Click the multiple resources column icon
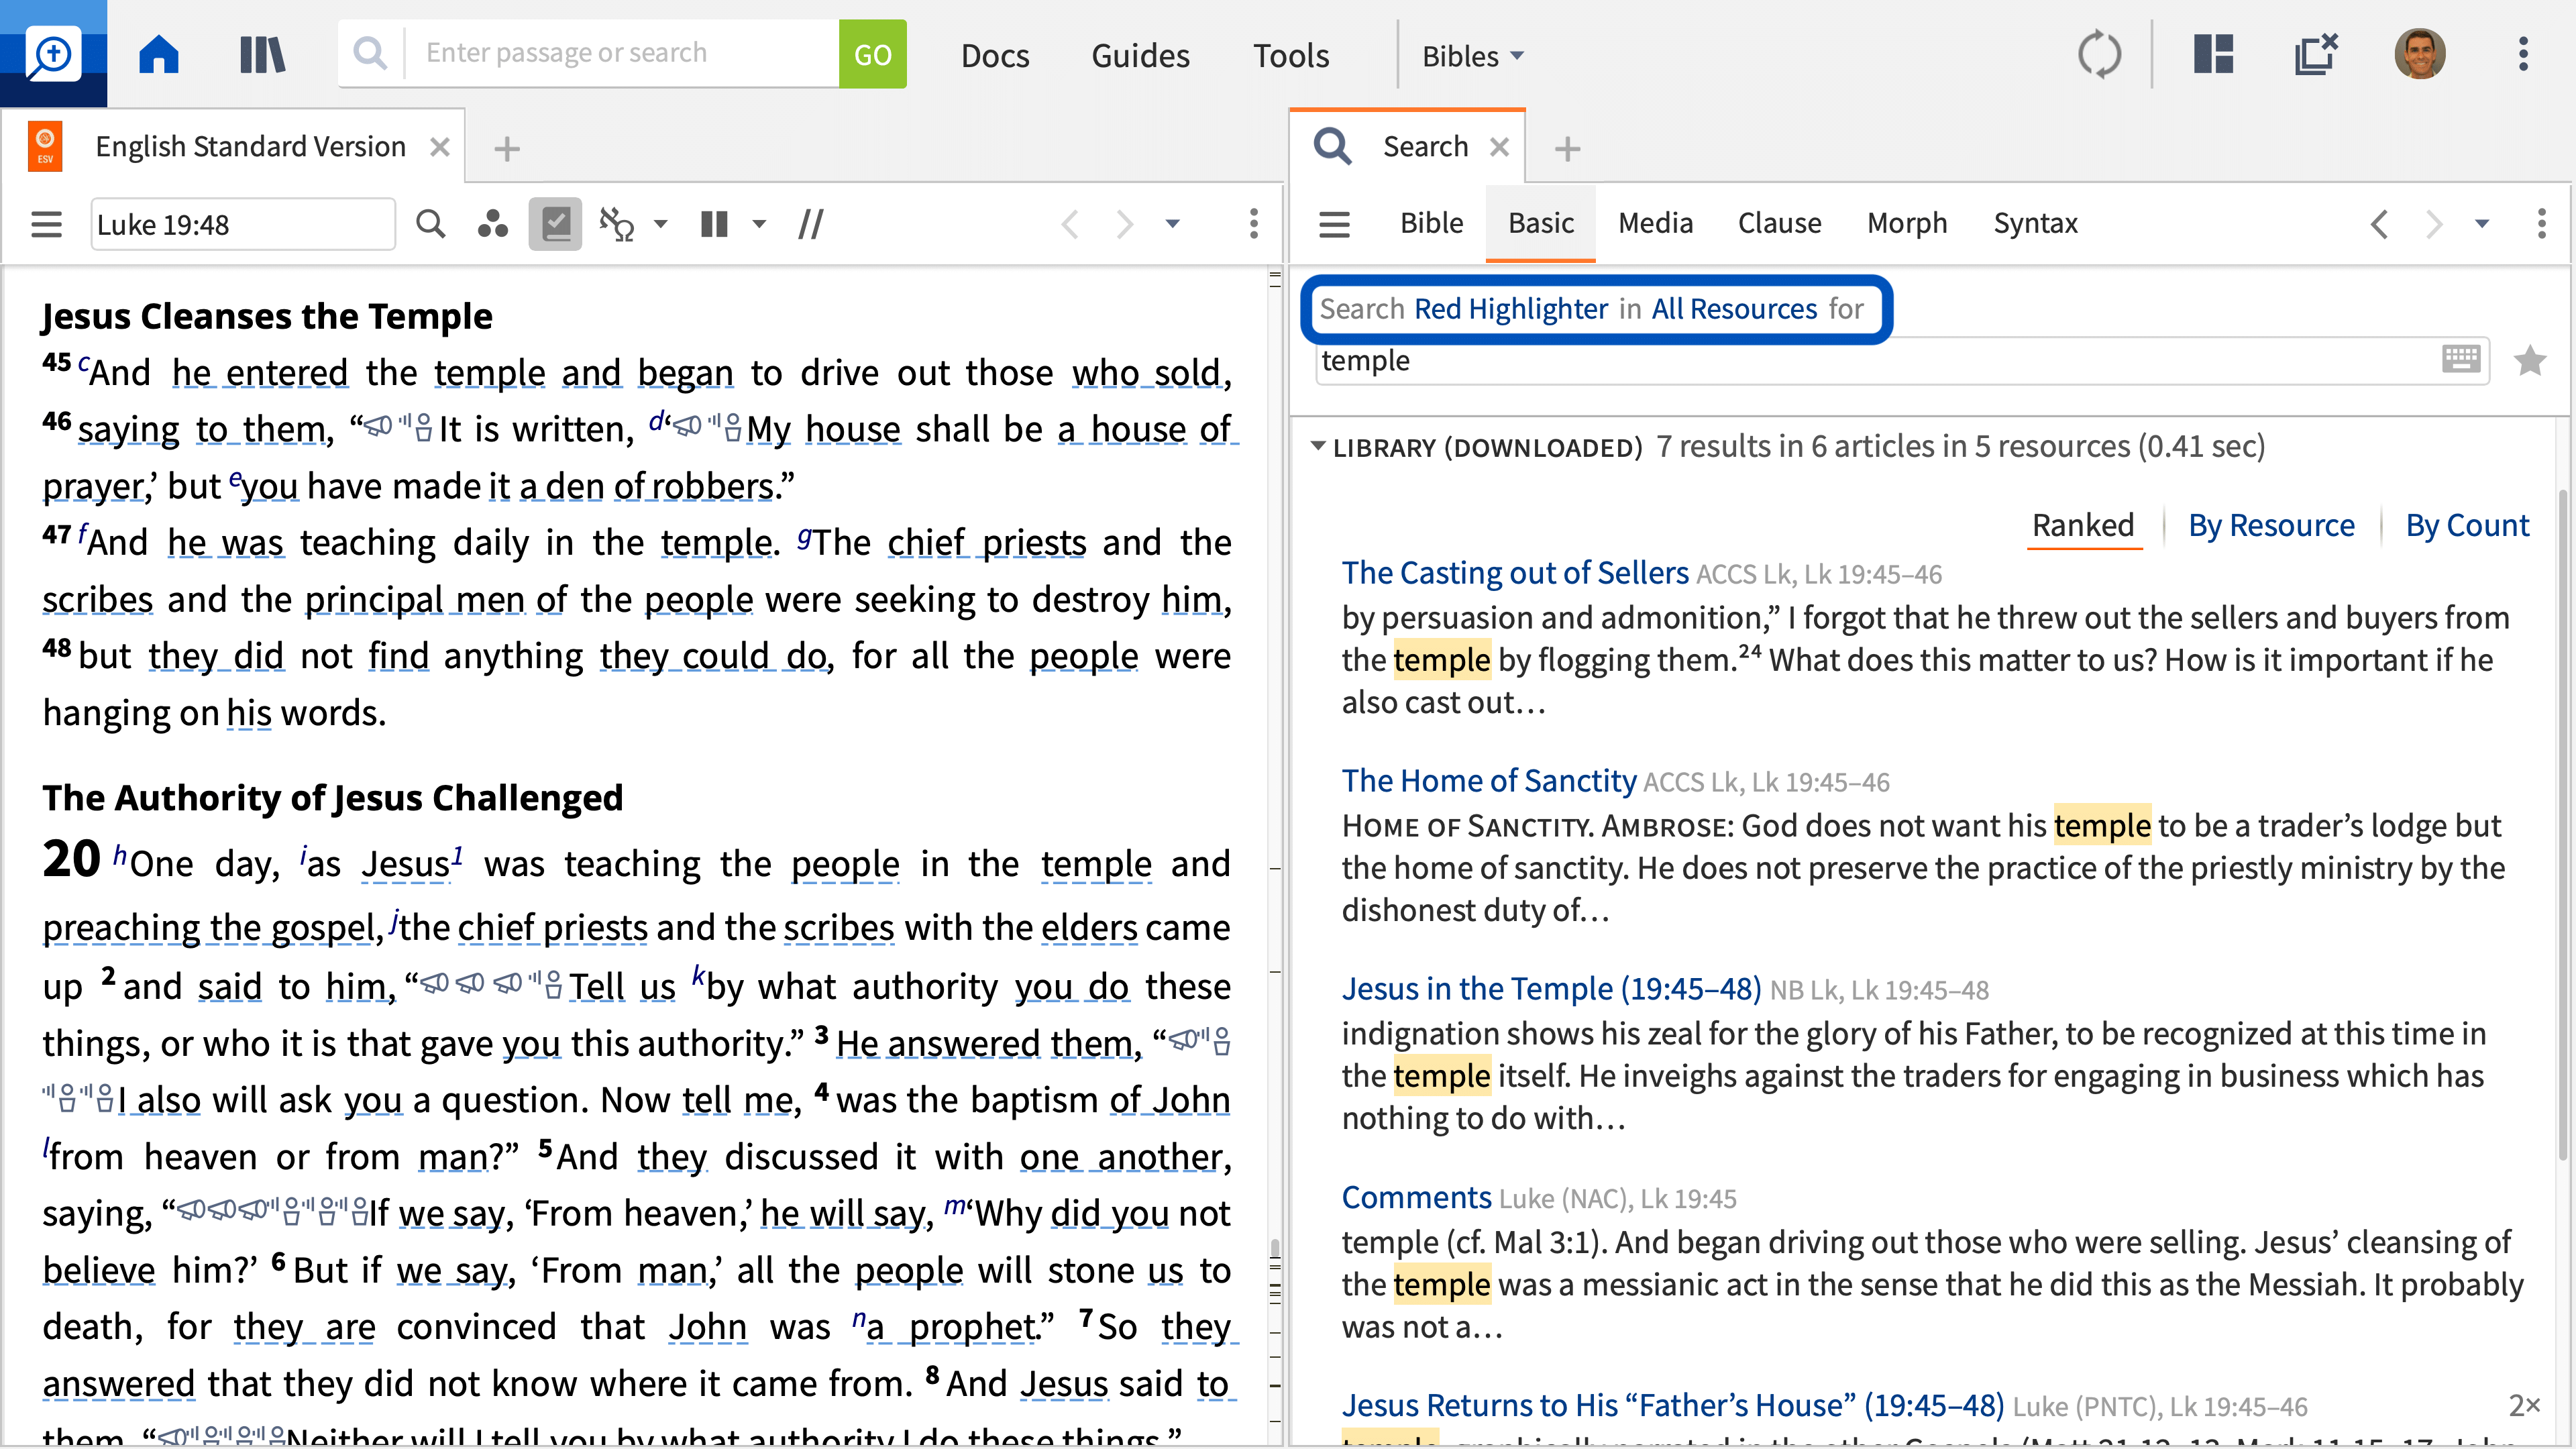Image resolution: width=2576 pixels, height=1449 pixels. [714, 224]
